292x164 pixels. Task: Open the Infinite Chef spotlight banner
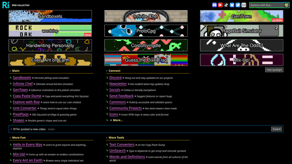146,16
